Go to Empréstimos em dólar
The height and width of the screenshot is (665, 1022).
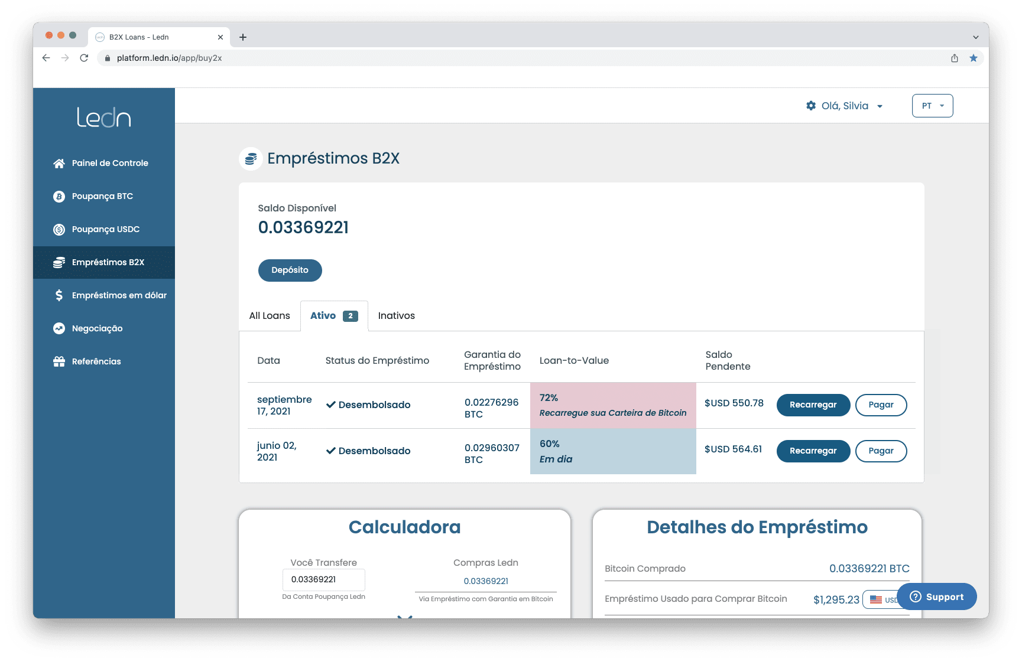pyautogui.click(x=104, y=295)
